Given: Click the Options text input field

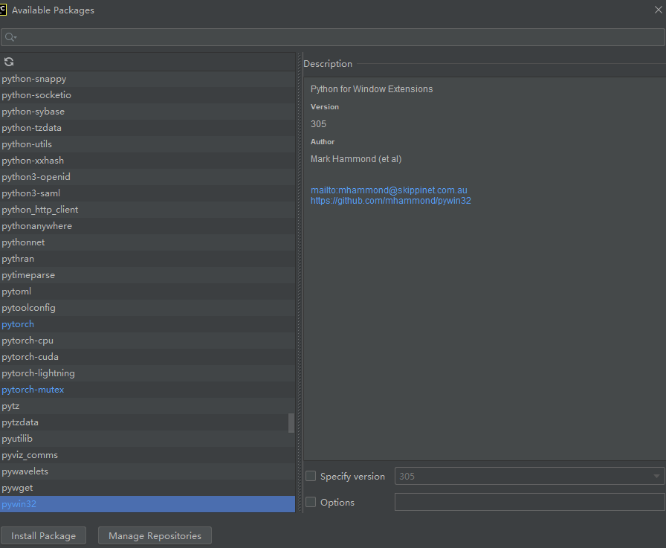Looking at the screenshot, I should pos(529,502).
